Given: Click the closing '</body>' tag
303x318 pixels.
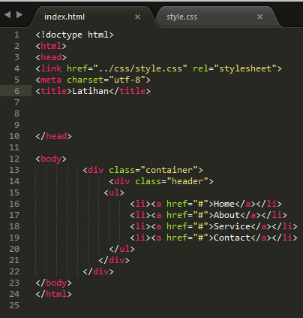Looking at the screenshot, I should tap(53, 283).
